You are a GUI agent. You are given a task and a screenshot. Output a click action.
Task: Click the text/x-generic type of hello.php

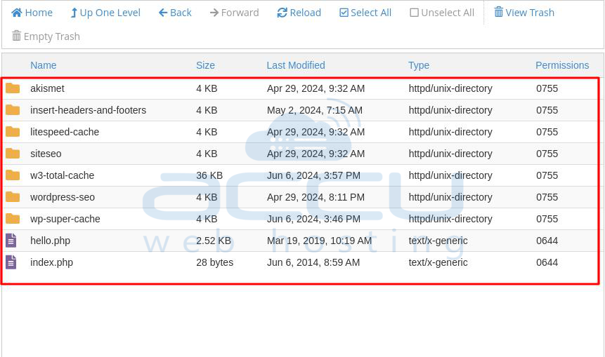click(x=438, y=241)
